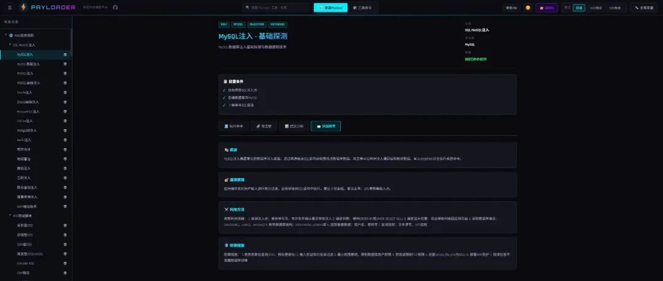Open the GitHub icon link in the header

115,7
